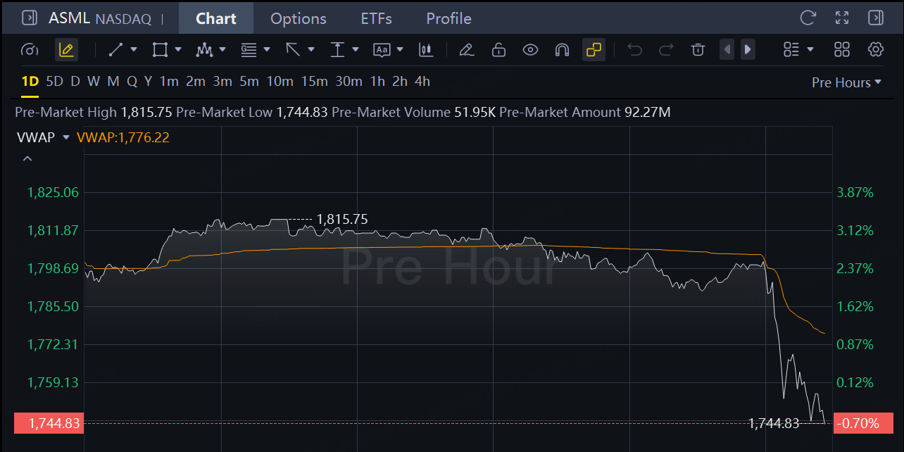Select the 4h interval
The width and height of the screenshot is (904, 452).
(422, 82)
